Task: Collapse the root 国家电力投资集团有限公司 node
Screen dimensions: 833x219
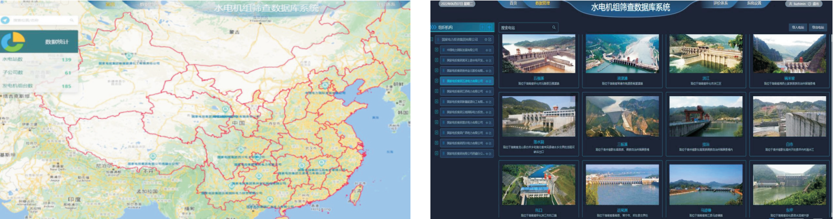Action: pos(432,39)
